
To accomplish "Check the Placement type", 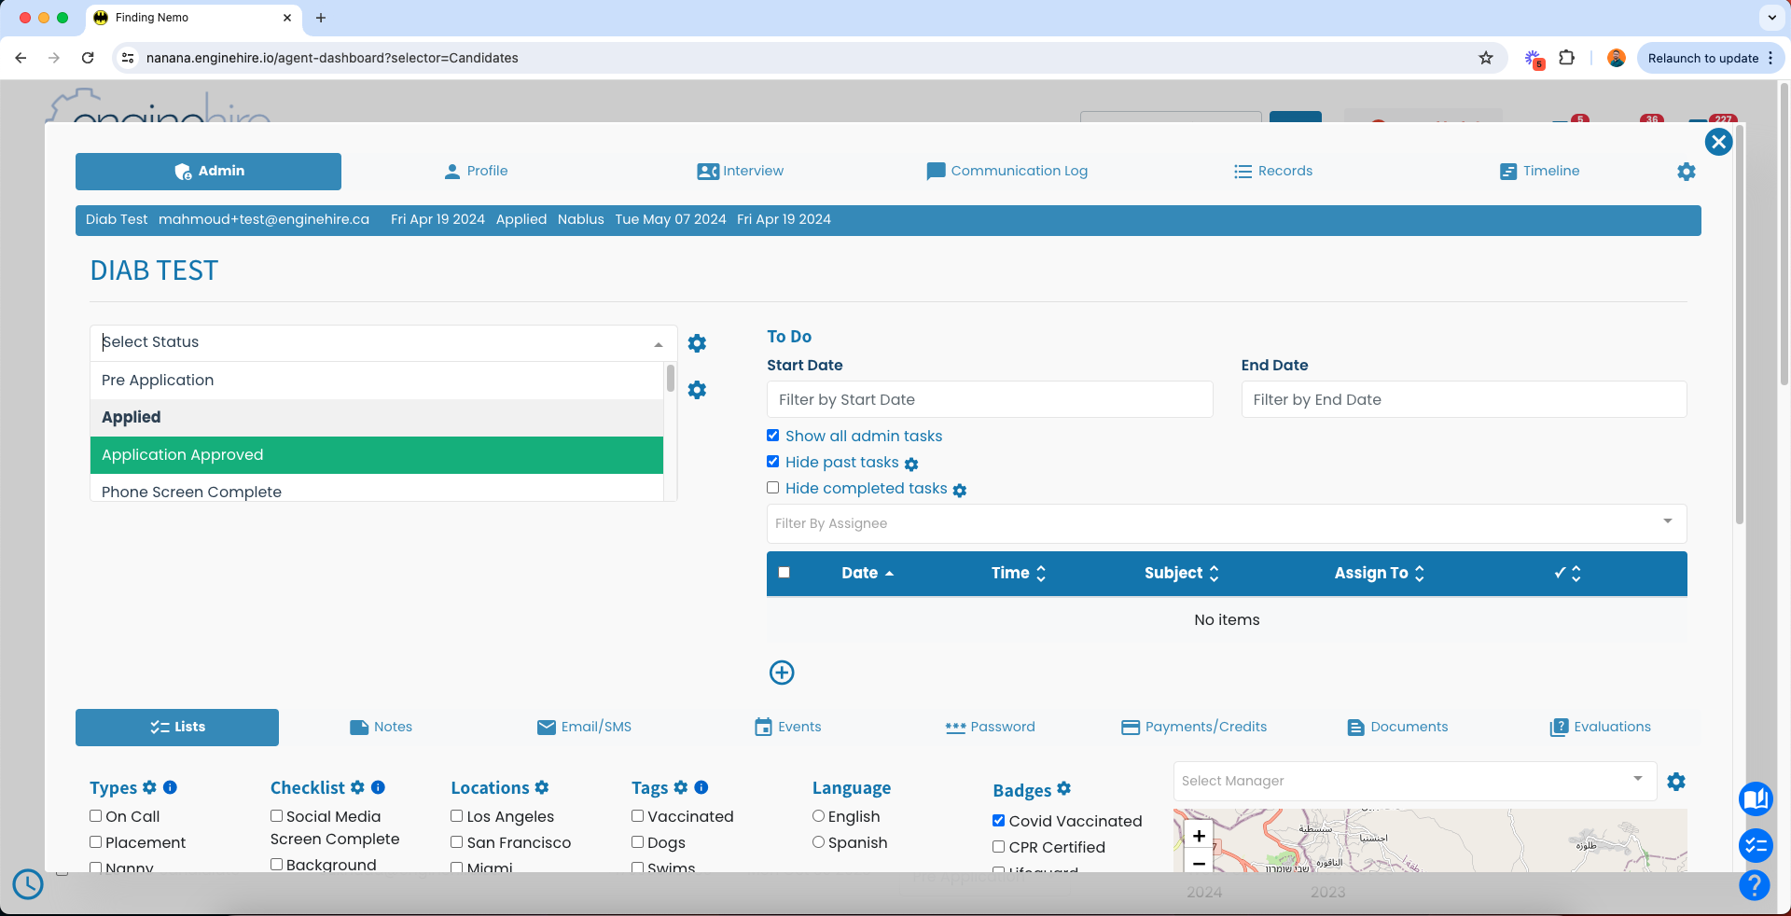I will (x=95, y=842).
